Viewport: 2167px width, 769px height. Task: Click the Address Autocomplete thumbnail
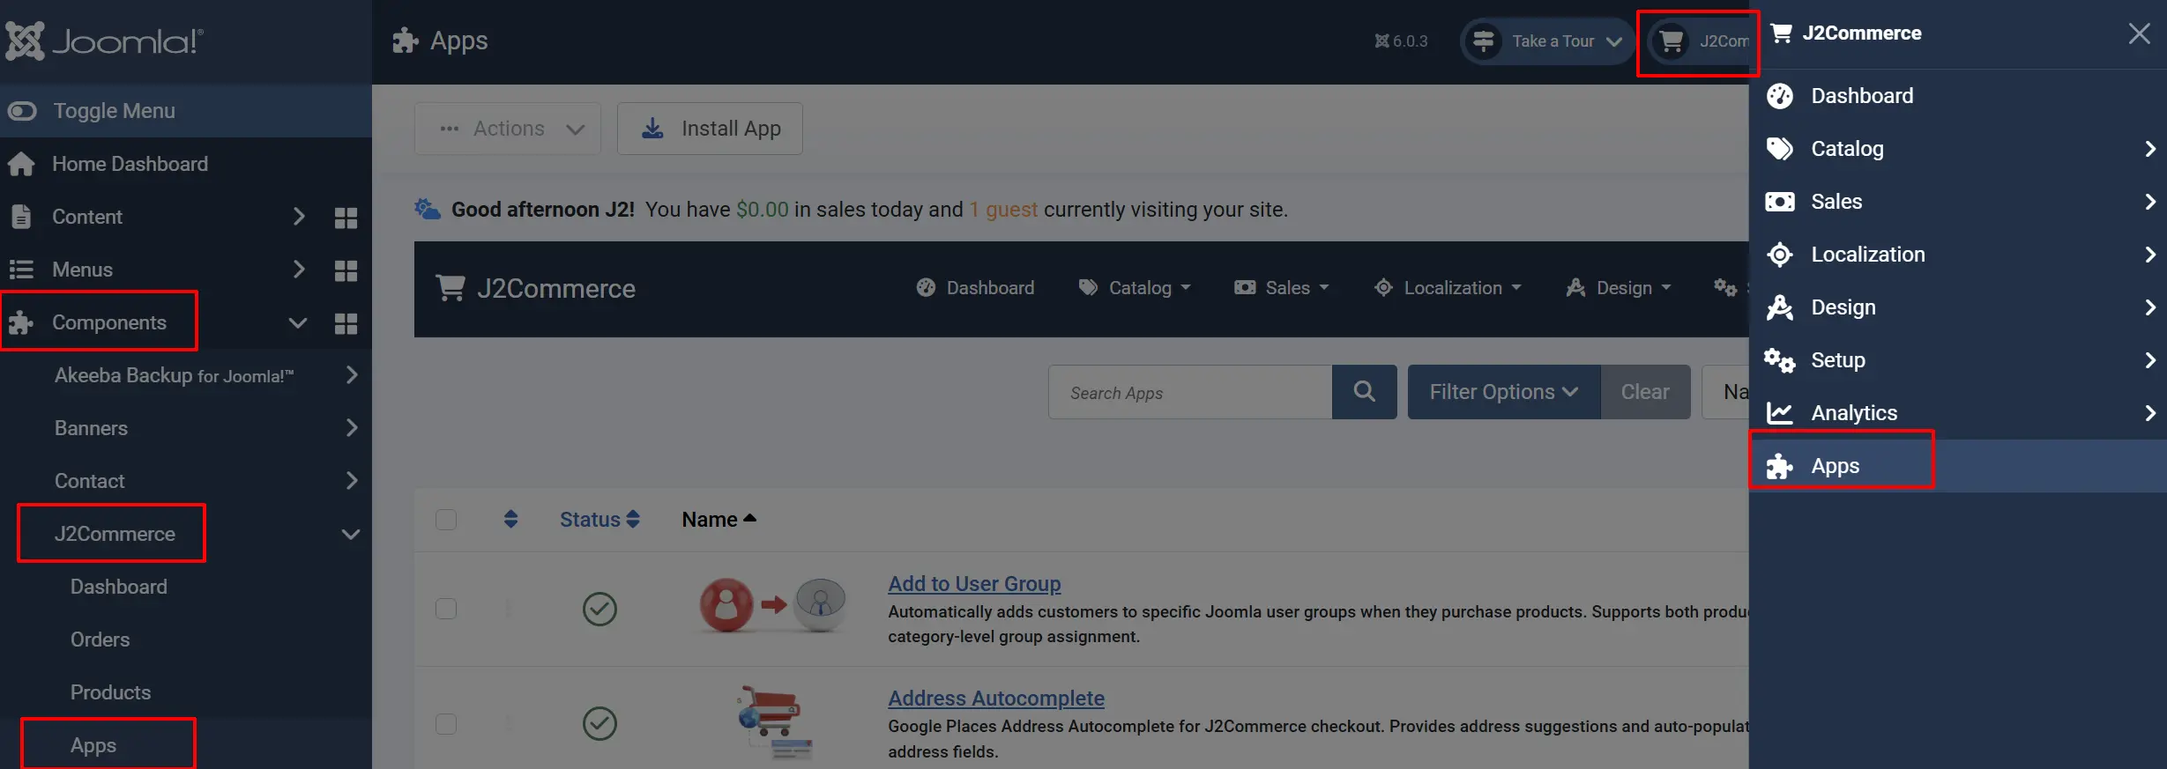[773, 722]
